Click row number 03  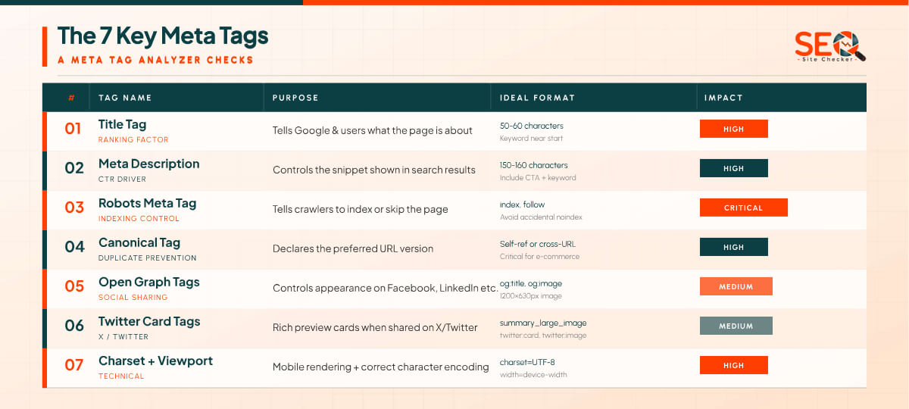73,208
